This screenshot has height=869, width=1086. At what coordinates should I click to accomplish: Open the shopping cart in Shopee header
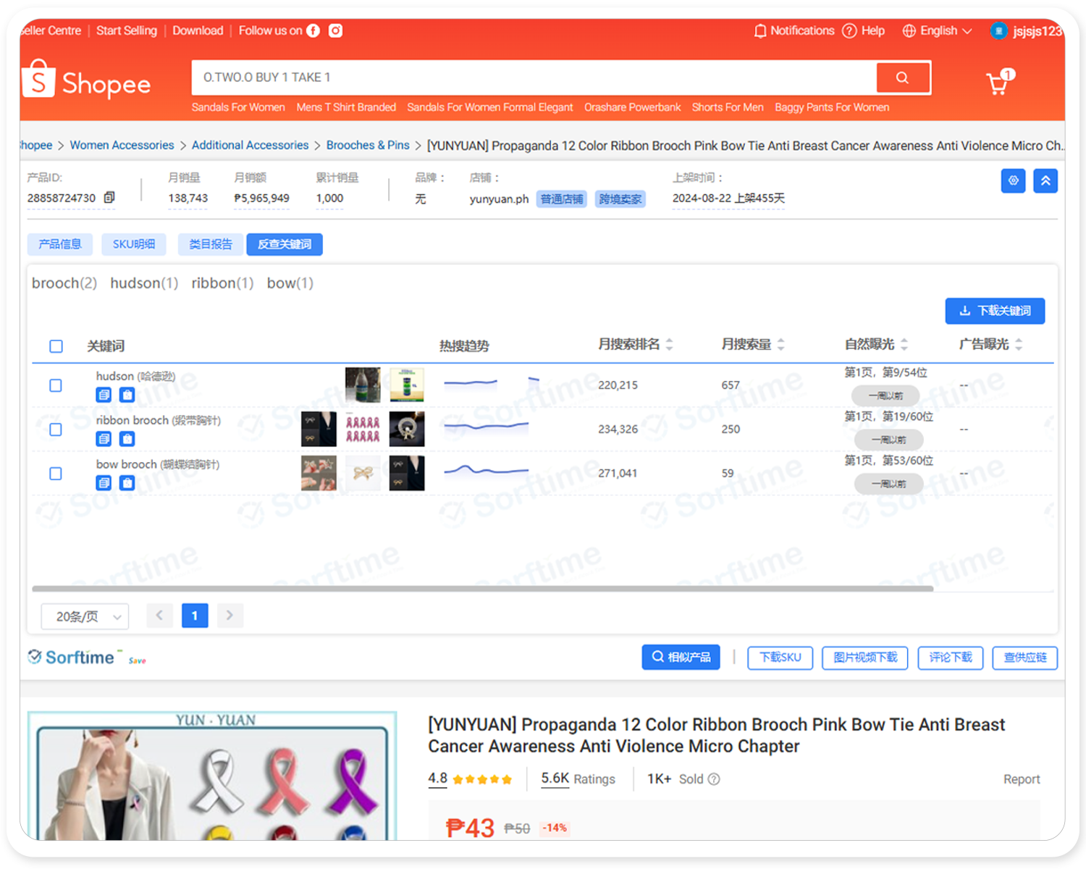[998, 83]
